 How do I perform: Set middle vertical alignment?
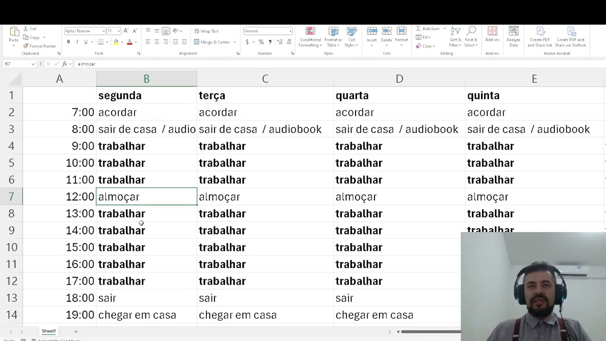157,31
